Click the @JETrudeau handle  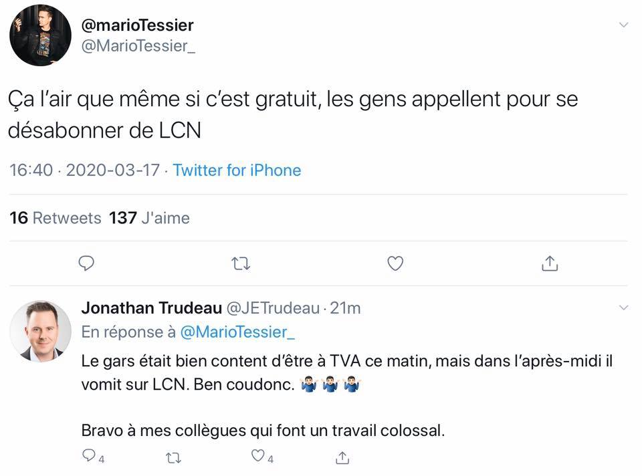pos(273,308)
